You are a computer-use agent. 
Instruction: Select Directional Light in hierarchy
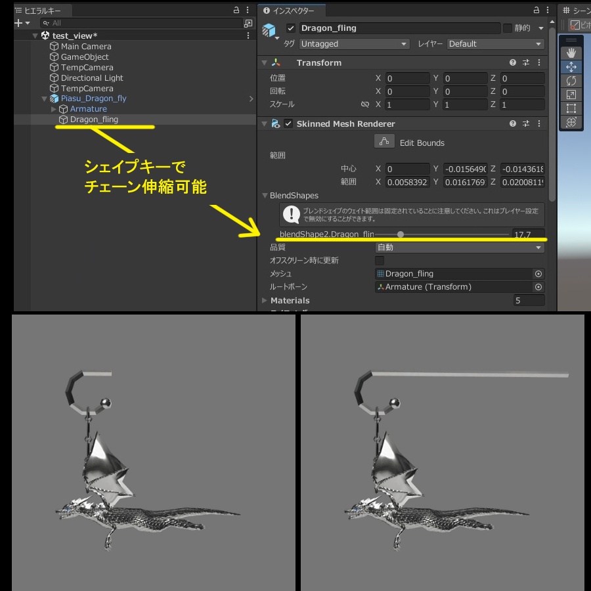91,78
